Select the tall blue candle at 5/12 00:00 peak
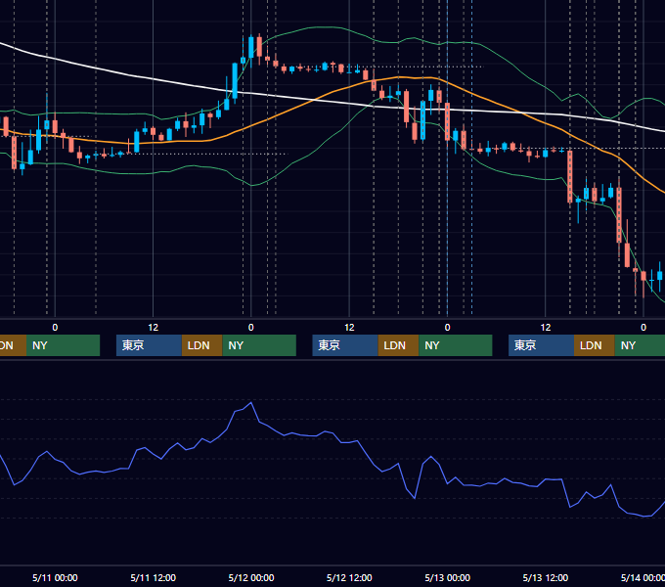Image resolution: width=665 pixels, height=587 pixels. click(x=251, y=48)
